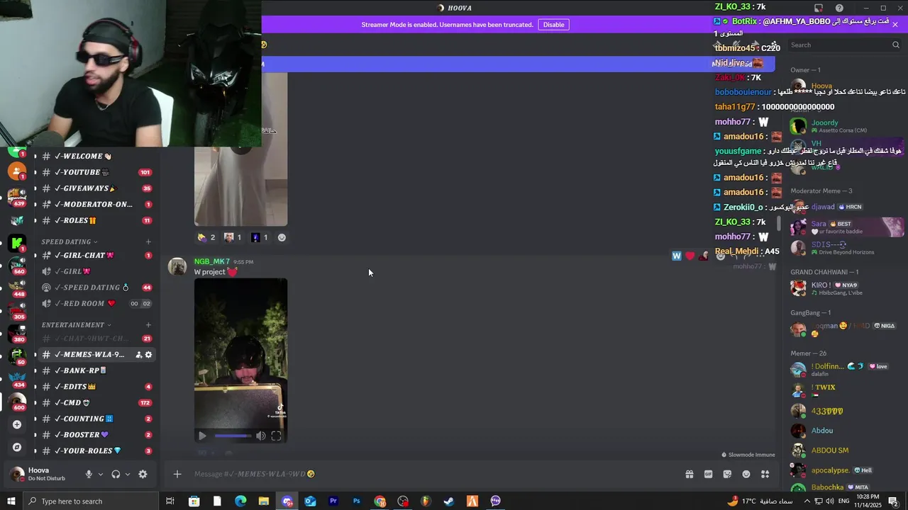Screen dimensions: 908x510
Task: Open the sticker picker
Action: pos(727,474)
